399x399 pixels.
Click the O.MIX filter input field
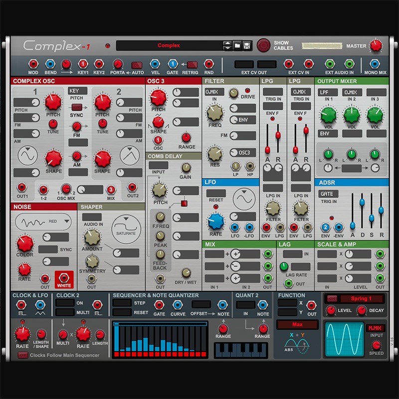click(214, 92)
